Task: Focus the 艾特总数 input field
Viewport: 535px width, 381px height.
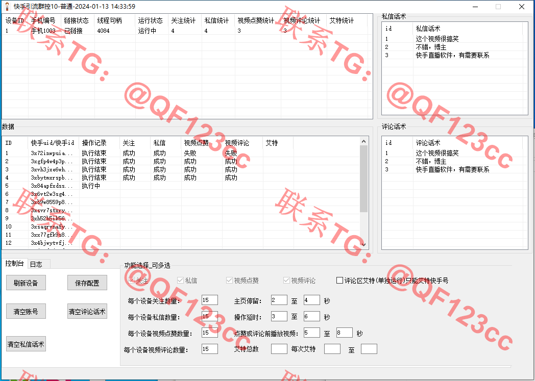Action: [x=279, y=349]
